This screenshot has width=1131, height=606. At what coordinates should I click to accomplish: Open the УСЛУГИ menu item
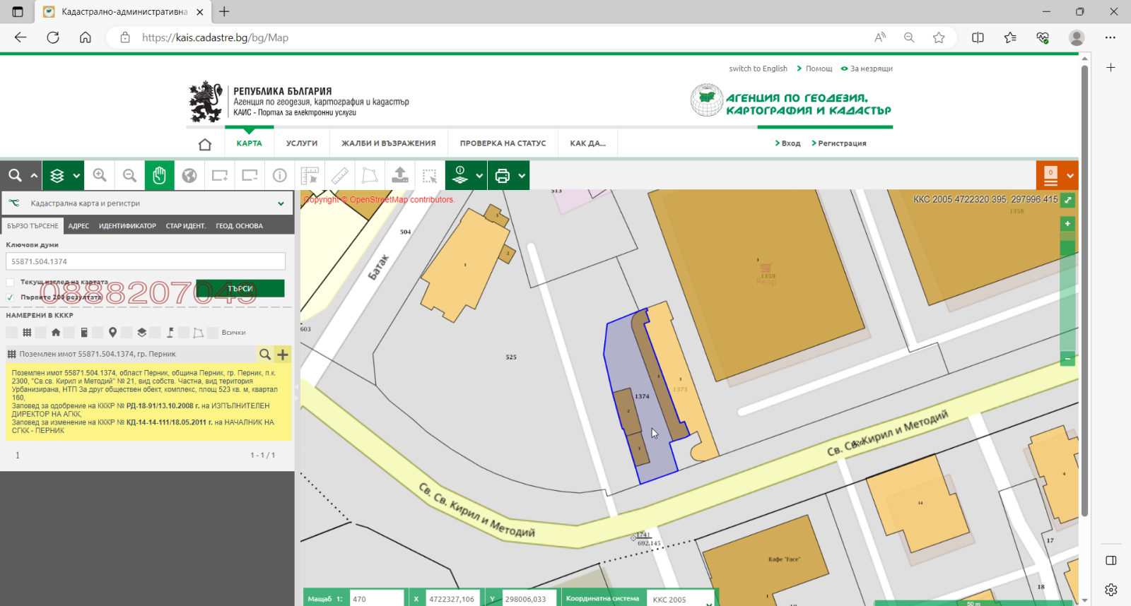(302, 143)
